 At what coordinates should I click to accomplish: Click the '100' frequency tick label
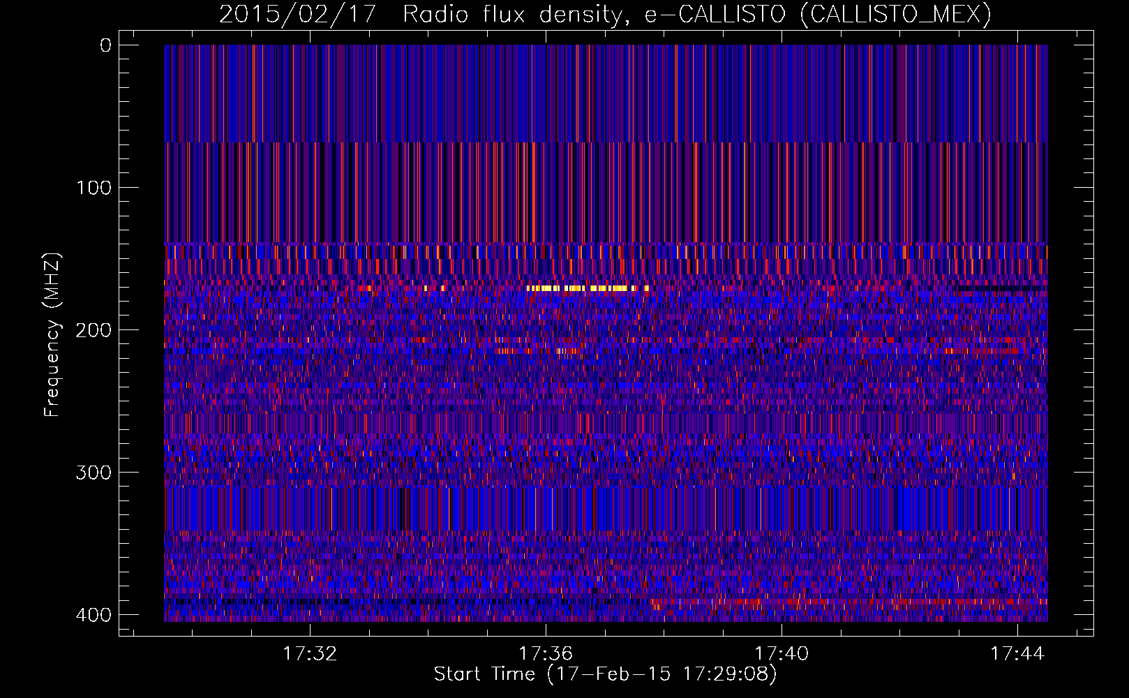(x=93, y=188)
